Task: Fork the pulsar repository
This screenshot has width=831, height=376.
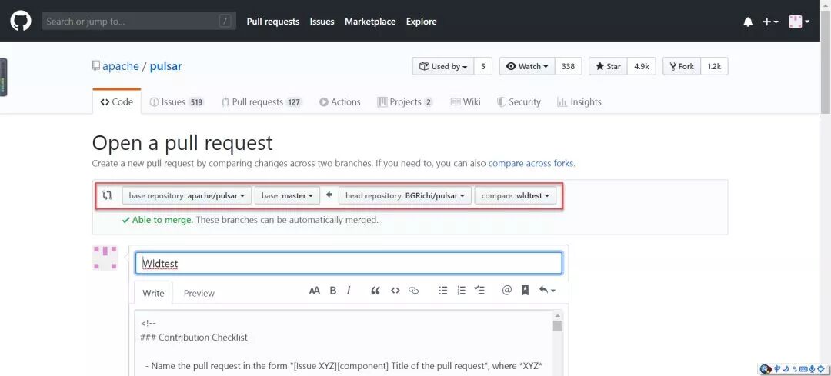Action: tap(682, 66)
